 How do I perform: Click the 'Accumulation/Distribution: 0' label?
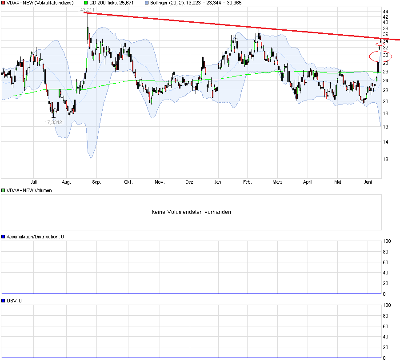35,237
